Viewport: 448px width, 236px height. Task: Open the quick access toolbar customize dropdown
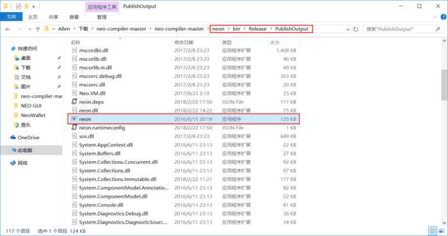coord(34,6)
